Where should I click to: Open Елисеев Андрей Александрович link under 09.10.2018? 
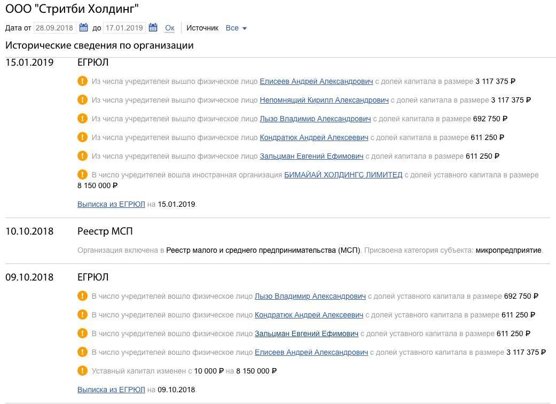(x=311, y=352)
